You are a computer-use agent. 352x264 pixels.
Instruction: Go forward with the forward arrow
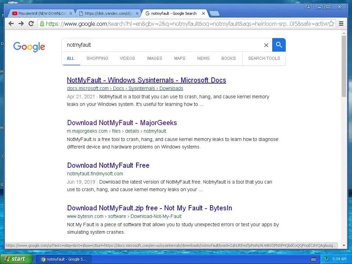pos(21,24)
